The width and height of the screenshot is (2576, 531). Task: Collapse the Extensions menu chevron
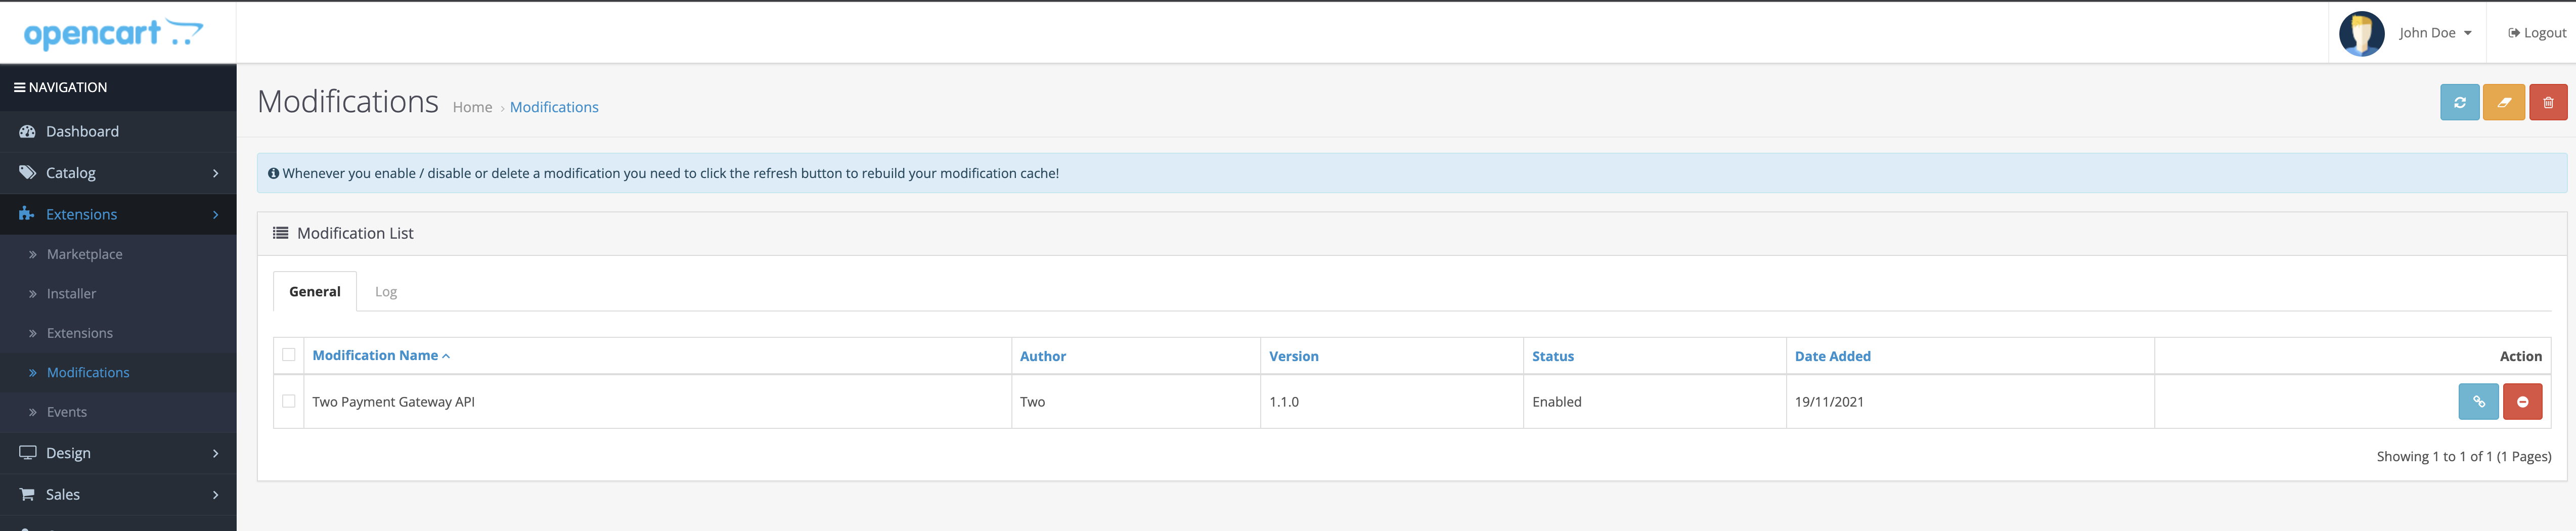[x=215, y=214]
